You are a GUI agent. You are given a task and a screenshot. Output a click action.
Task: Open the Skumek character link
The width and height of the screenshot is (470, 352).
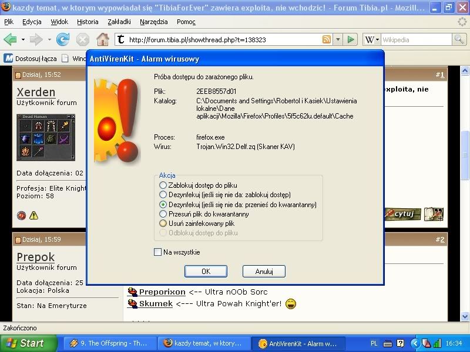click(156, 304)
